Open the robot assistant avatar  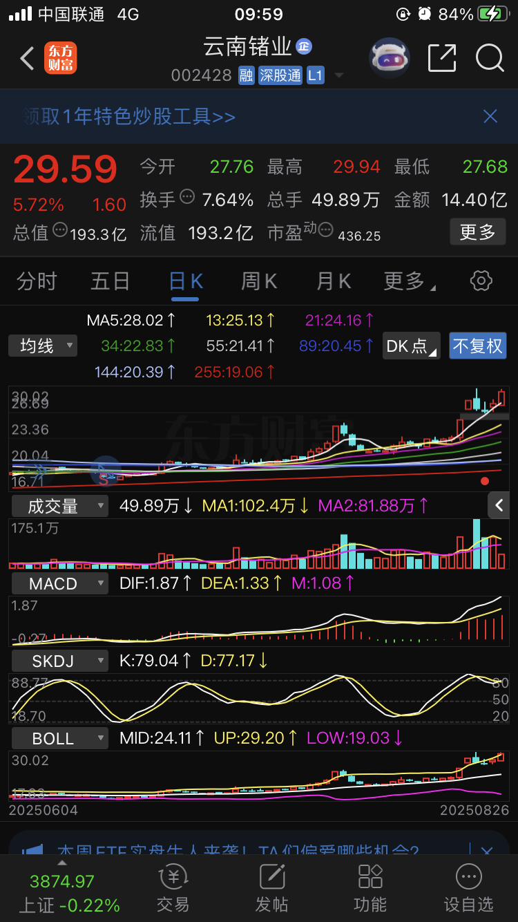tap(390, 58)
